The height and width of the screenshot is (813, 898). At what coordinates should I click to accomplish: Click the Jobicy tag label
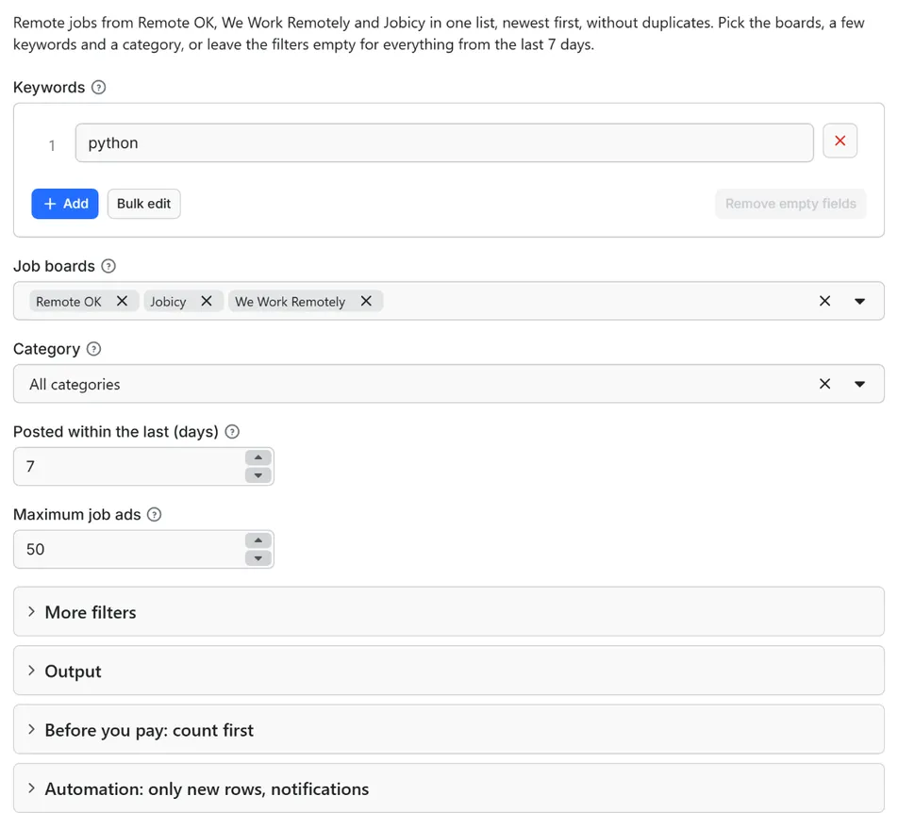coord(168,302)
